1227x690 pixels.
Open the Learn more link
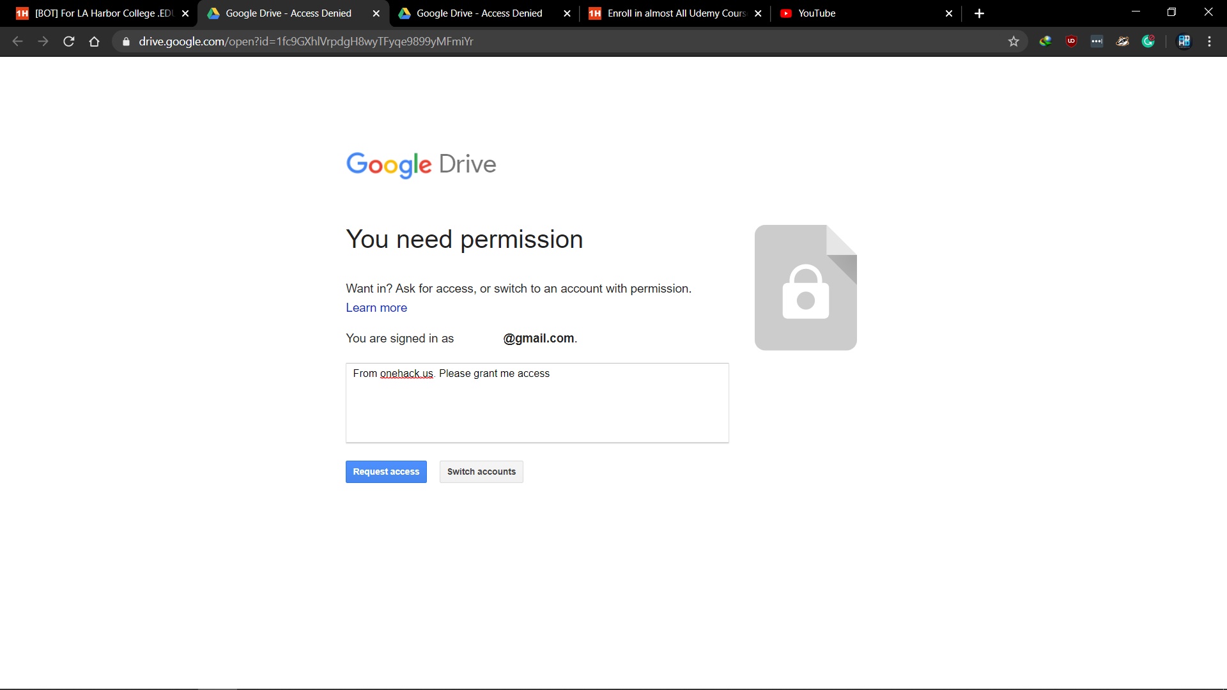pyautogui.click(x=376, y=308)
